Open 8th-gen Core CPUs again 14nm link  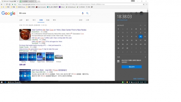point(47,42)
